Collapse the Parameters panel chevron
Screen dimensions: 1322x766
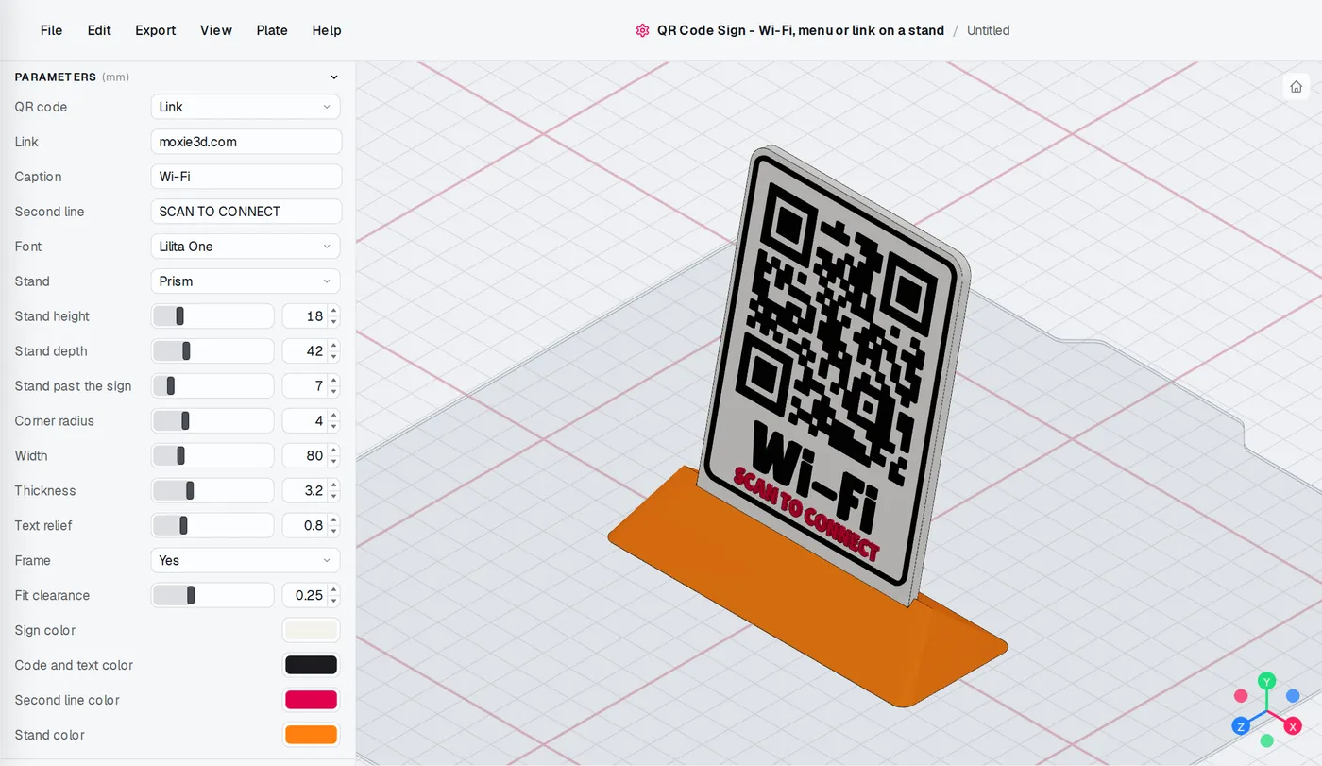coord(333,77)
